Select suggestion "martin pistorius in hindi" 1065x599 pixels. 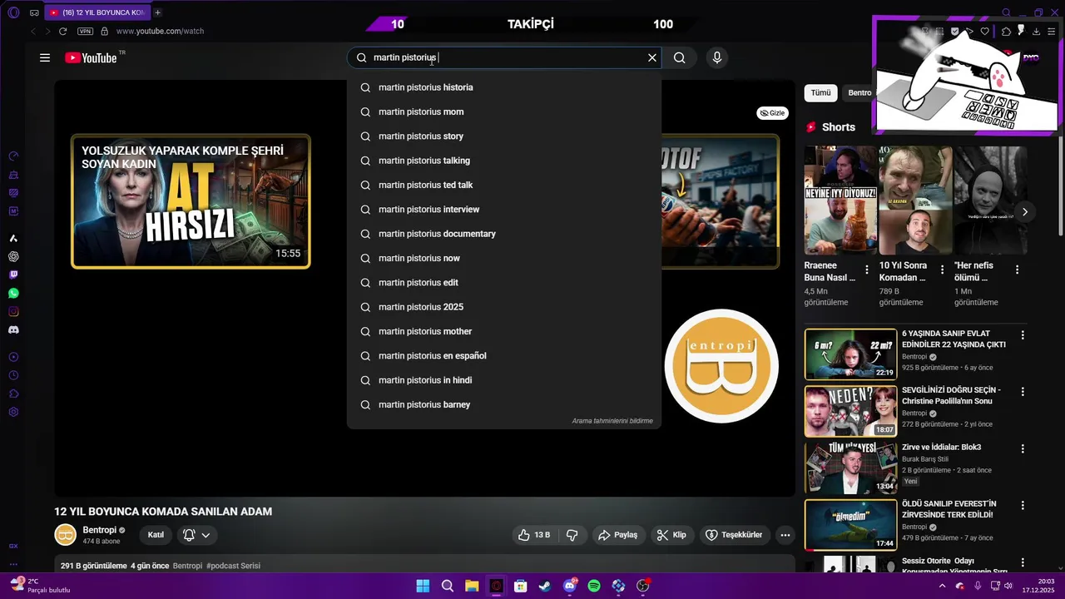coord(504,380)
